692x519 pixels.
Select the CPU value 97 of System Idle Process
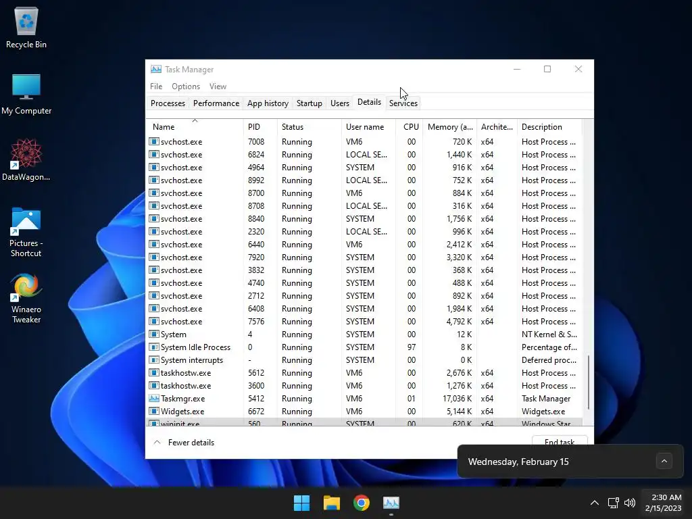(412, 347)
